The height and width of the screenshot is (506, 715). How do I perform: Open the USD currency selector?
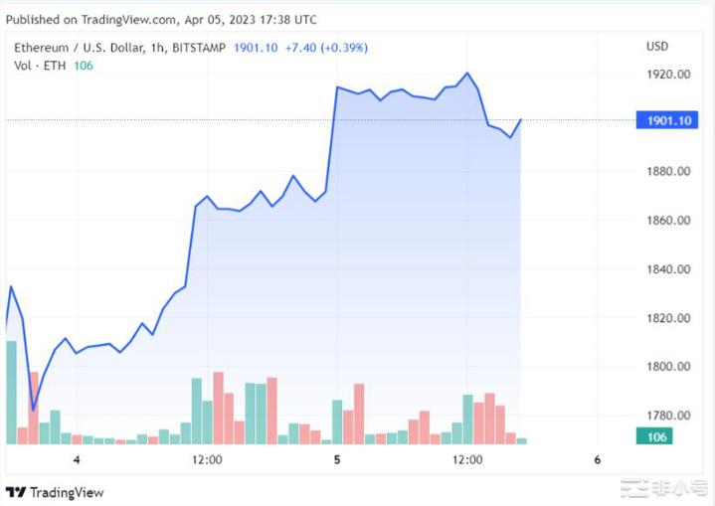657,47
